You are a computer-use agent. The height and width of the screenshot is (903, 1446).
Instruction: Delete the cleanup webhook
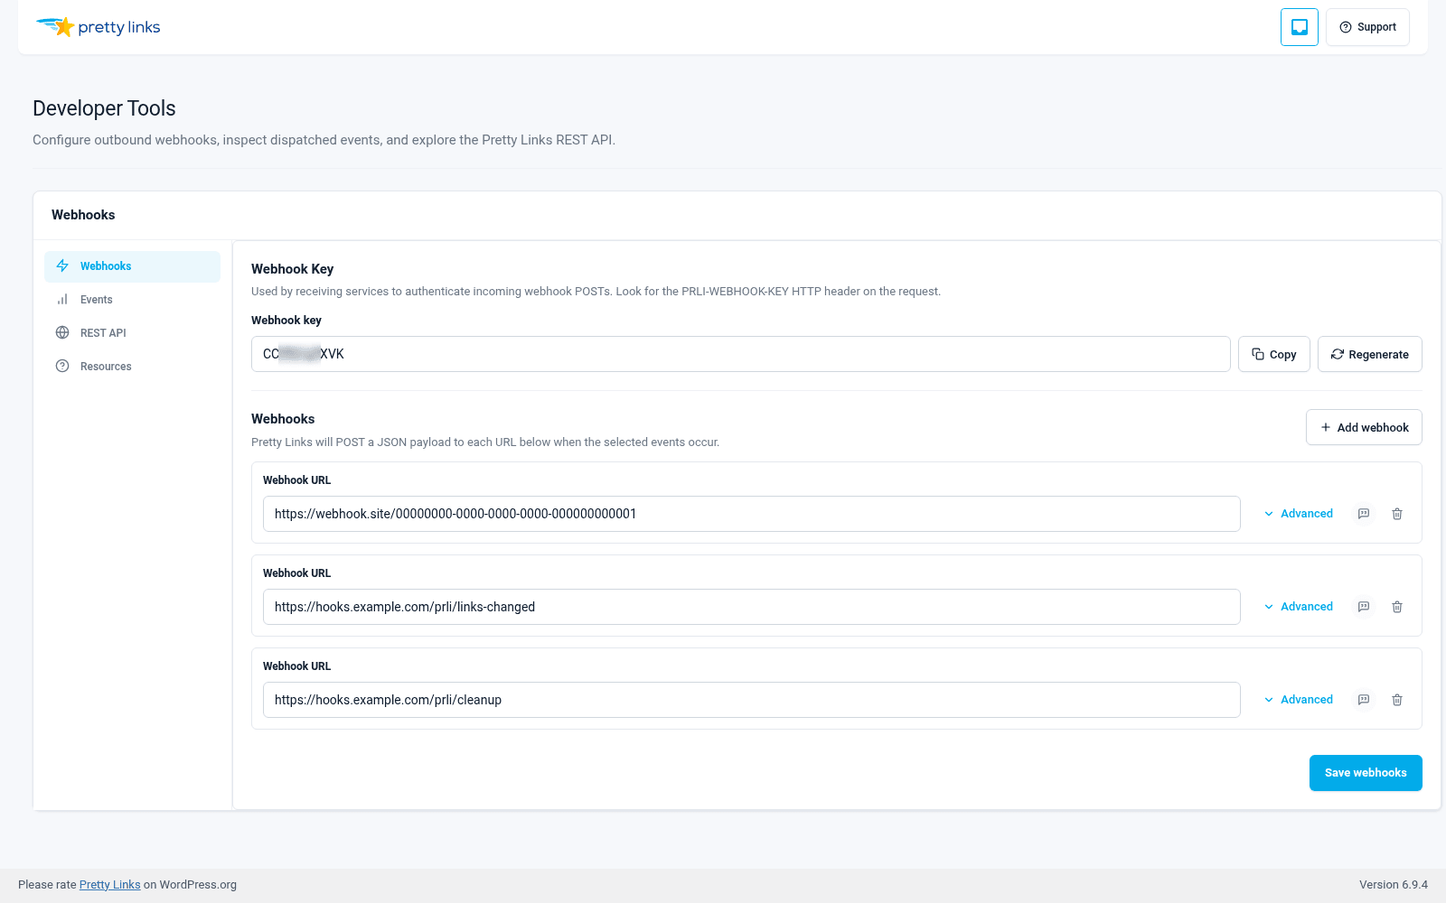(1397, 700)
